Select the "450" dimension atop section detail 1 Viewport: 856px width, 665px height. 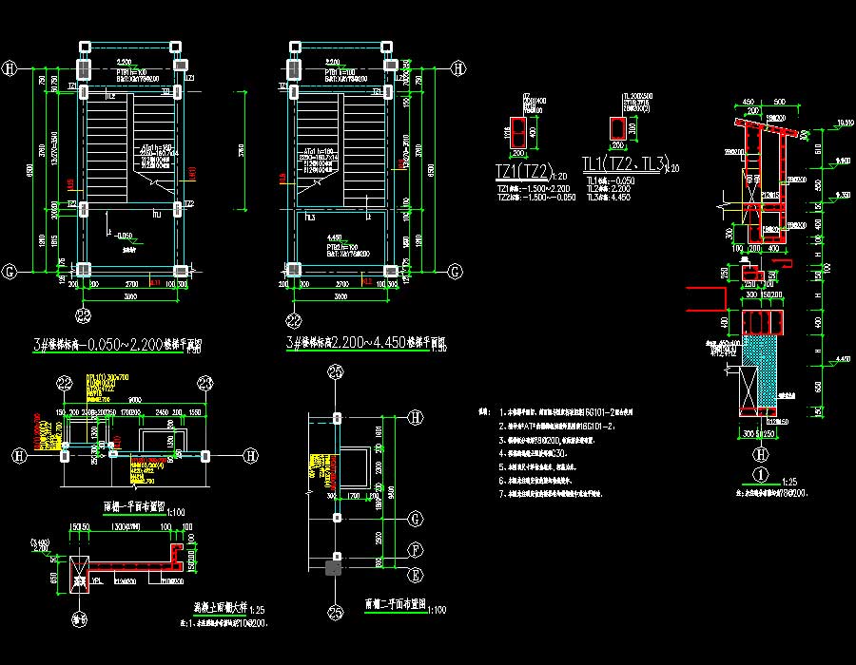coord(748,102)
